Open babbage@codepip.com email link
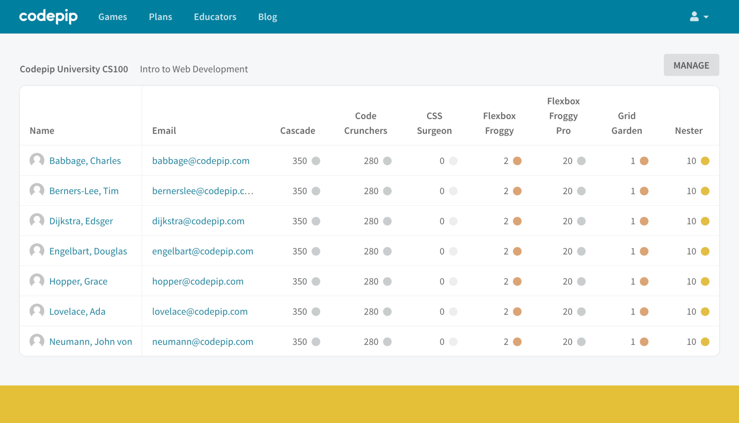Viewport: 739px width, 423px height. (x=201, y=160)
